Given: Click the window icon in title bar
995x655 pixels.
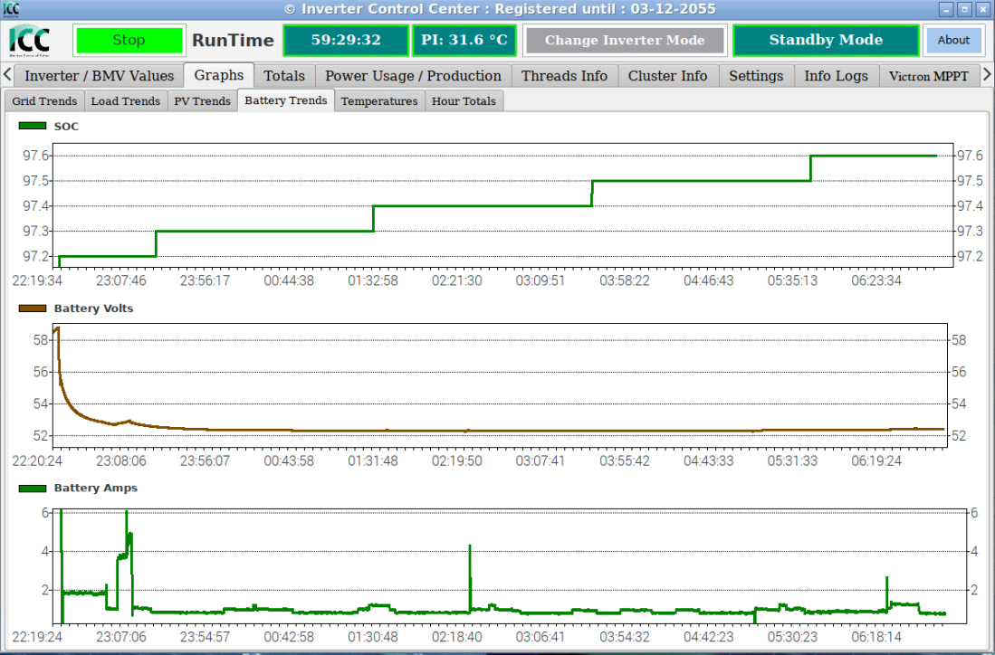Looking at the screenshot, I should point(11,8).
